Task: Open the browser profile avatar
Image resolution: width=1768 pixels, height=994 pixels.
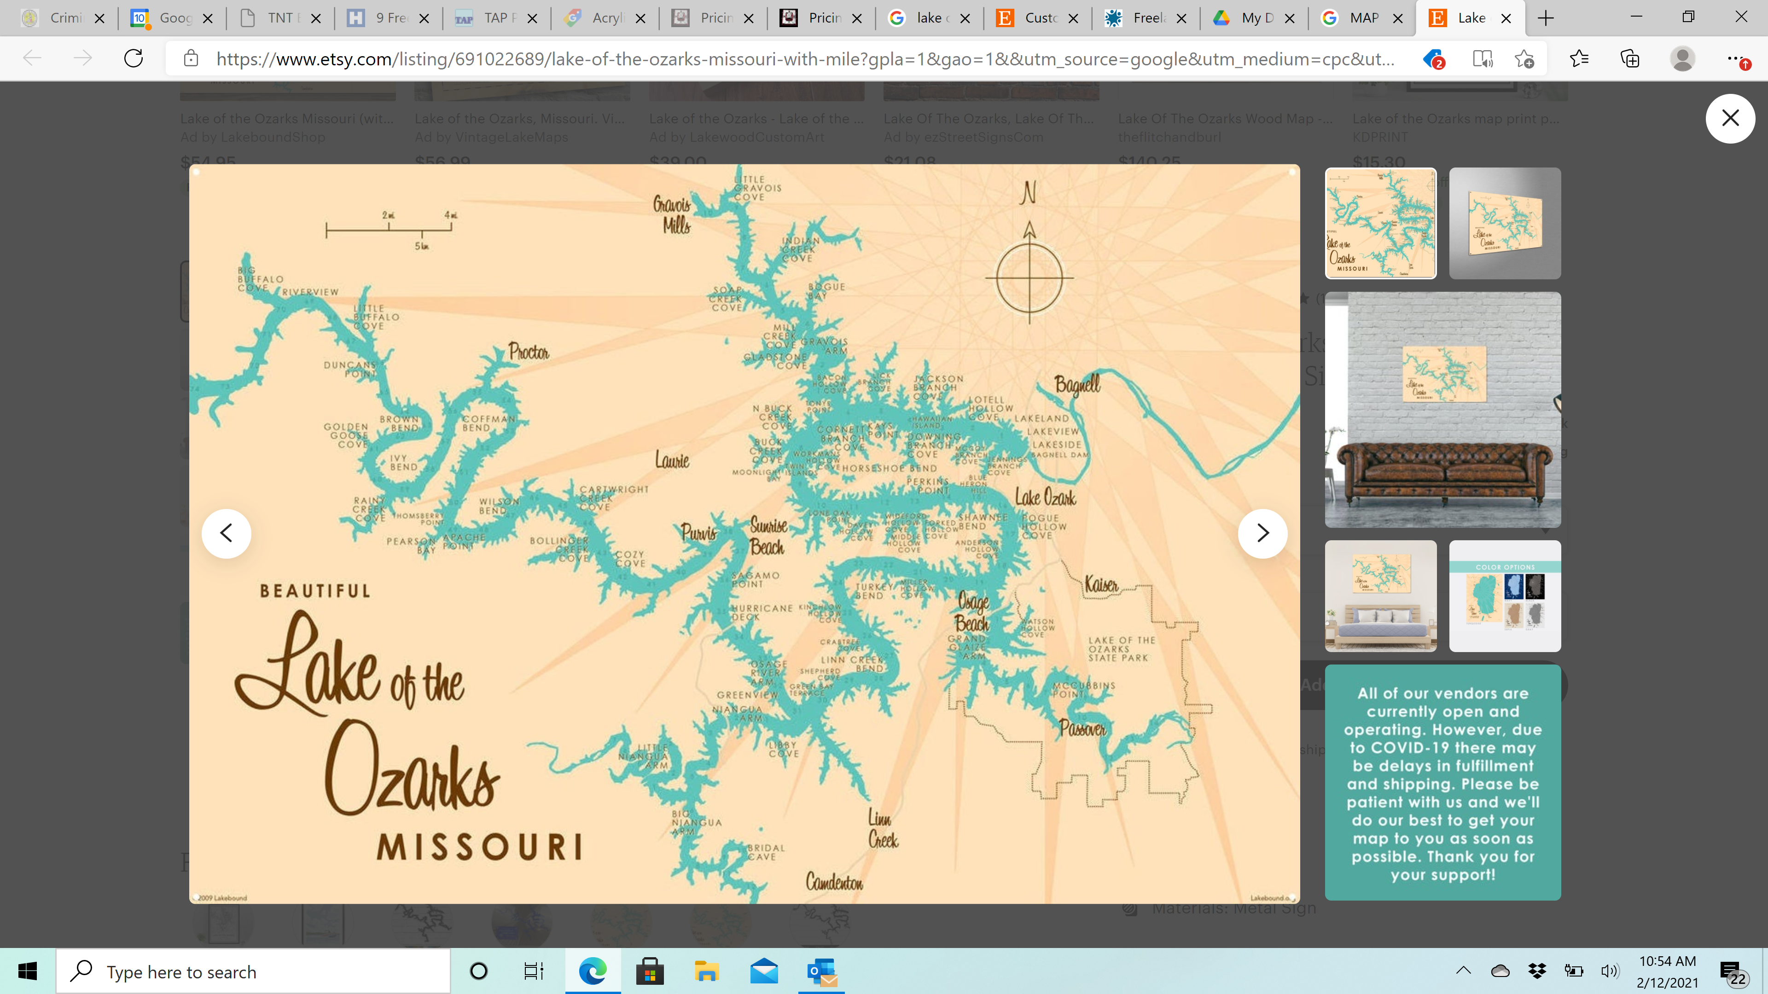Action: coord(1682,59)
